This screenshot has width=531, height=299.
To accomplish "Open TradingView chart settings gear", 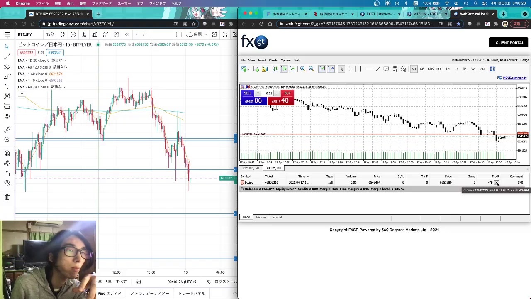I will 214,34.
